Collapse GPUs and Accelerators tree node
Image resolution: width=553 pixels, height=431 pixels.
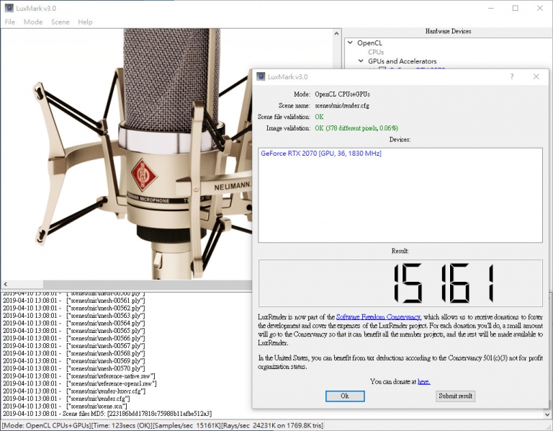click(361, 61)
